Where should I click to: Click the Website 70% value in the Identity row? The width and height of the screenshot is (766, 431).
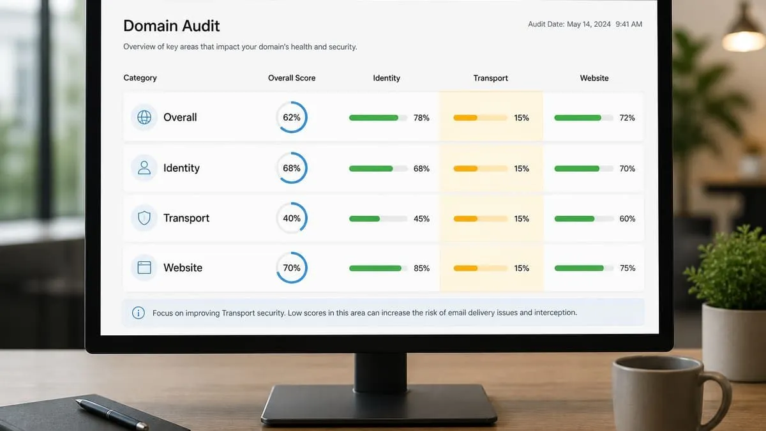[627, 169]
